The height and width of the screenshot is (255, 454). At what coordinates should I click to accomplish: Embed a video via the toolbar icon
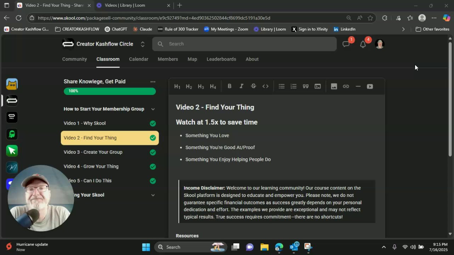[370, 86]
